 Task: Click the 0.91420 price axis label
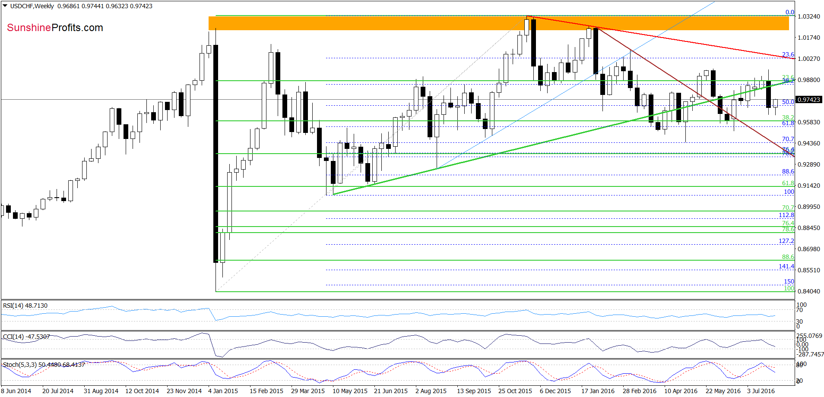click(x=808, y=186)
